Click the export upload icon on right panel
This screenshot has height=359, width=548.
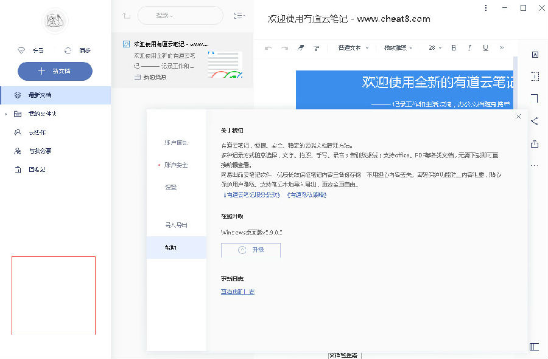pyautogui.click(x=535, y=143)
